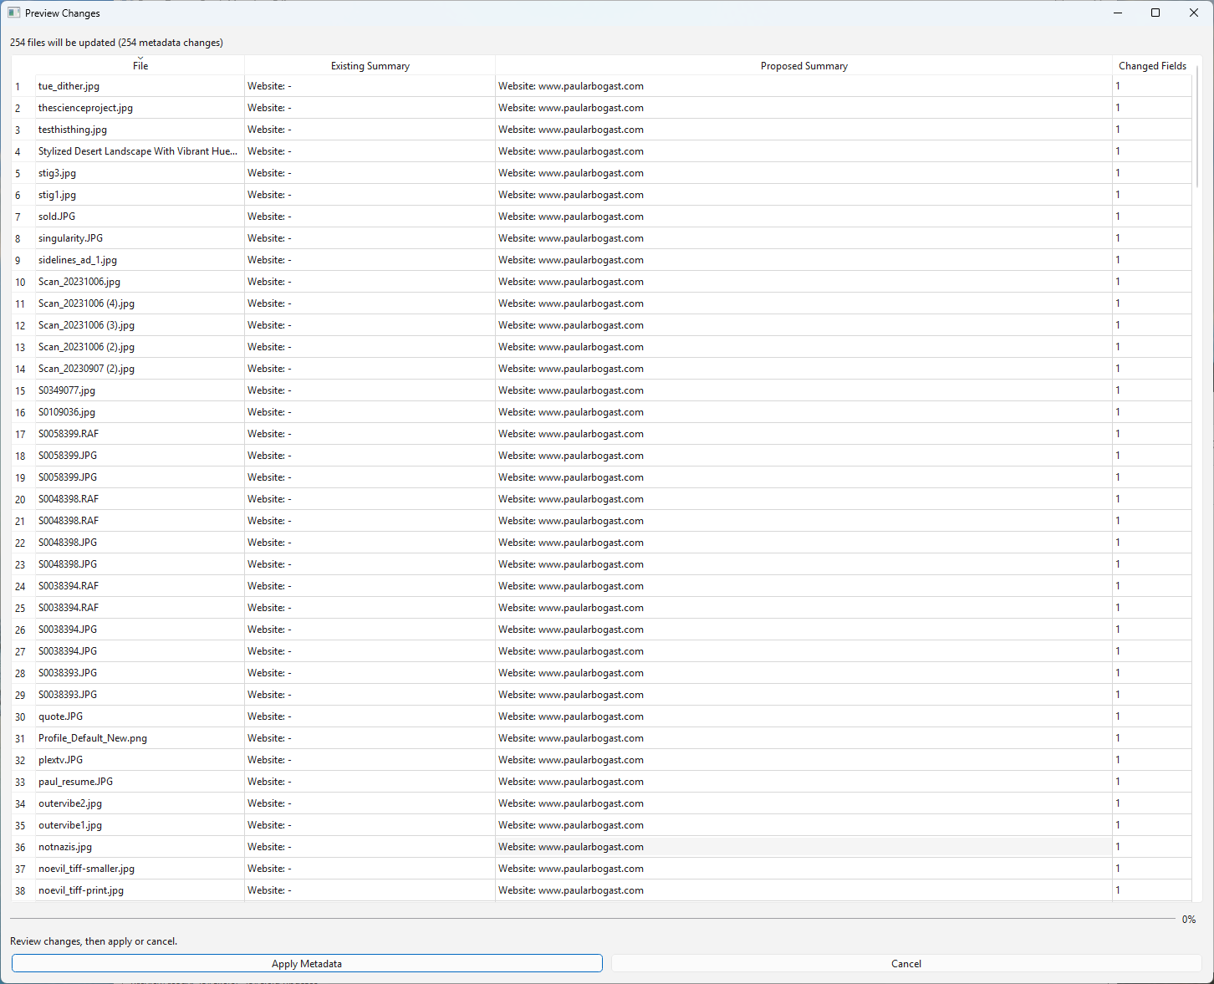Sort the list by the File column
1214x984 pixels.
pyautogui.click(x=140, y=65)
